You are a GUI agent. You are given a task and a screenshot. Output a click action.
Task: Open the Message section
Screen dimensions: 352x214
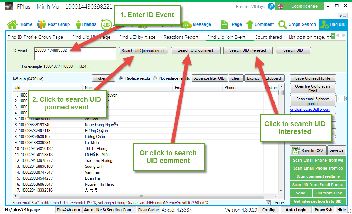coord(197,24)
